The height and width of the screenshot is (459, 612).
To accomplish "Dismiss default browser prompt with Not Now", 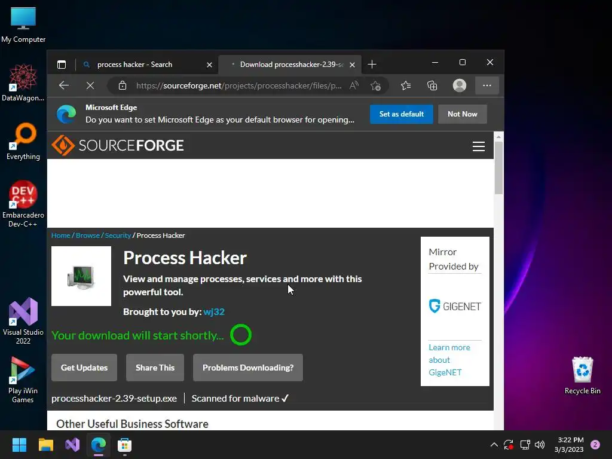I will tap(462, 114).
